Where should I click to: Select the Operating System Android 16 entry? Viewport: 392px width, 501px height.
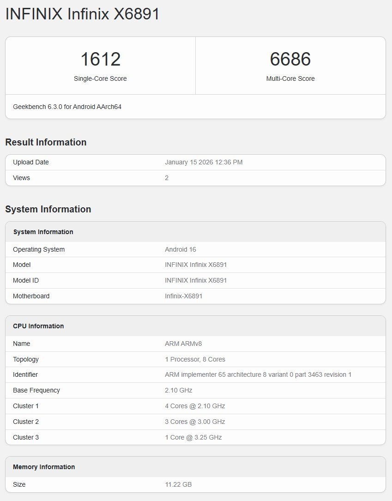click(180, 249)
